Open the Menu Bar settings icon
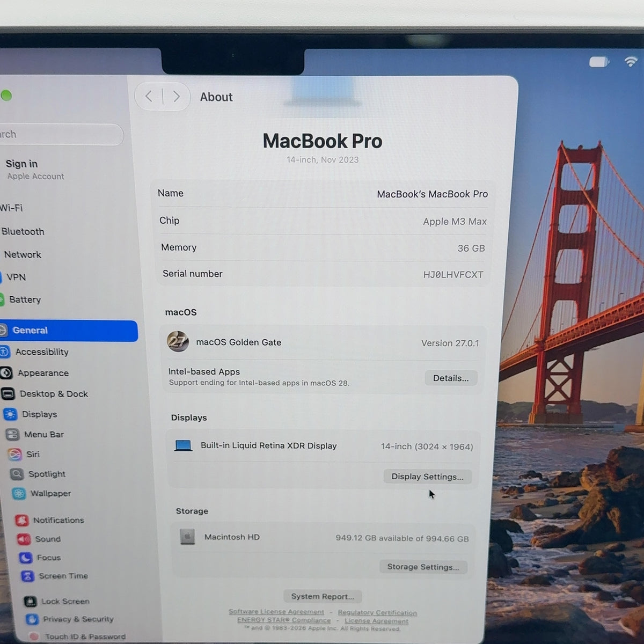The height and width of the screenshot is (644, 644). [x=12, y=435]
